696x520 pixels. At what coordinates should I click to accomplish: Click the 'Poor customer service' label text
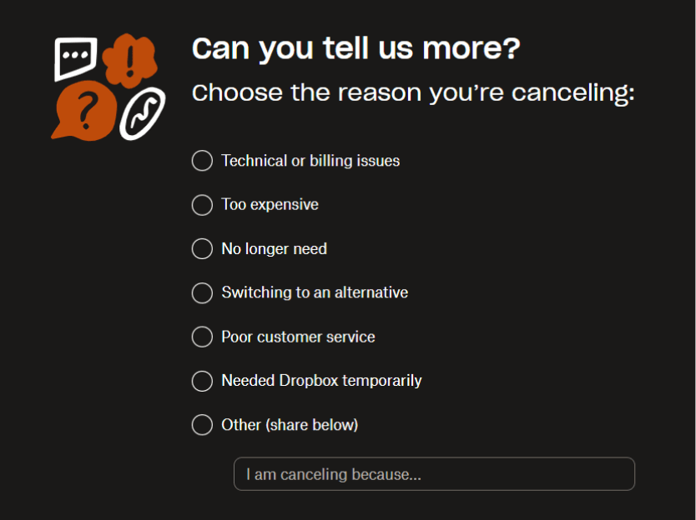[297, 337]
